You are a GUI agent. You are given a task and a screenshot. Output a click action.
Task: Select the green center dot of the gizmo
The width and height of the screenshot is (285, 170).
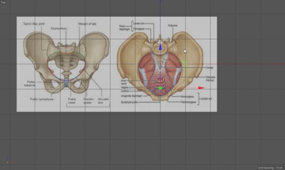tap(160, 88)
